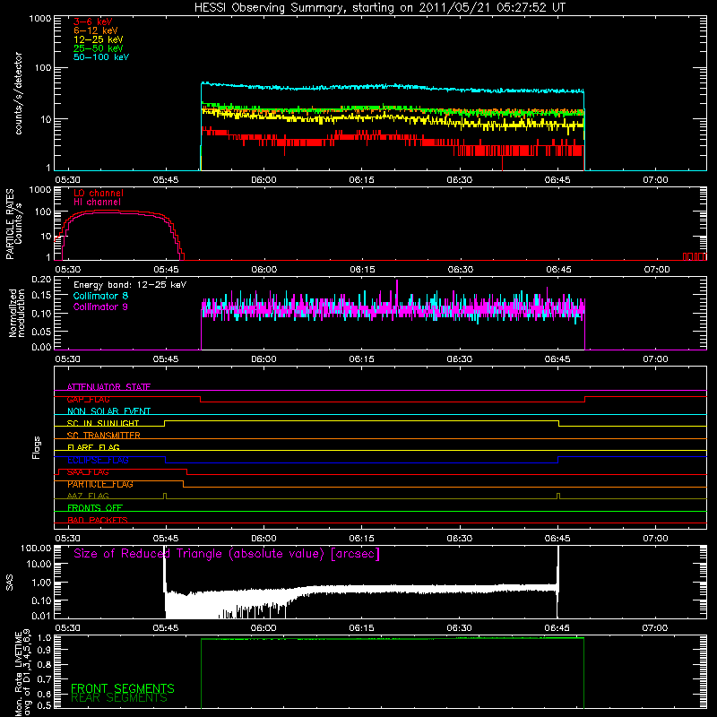Click the PARTICLE_FLAG step-down edge
This screenshot has width=717, height=717.
click(x=184, y=484)
